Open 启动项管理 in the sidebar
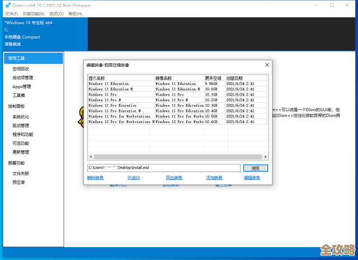Image resolution: width=358 pixels, height=260 pixels. click(23, 78)
